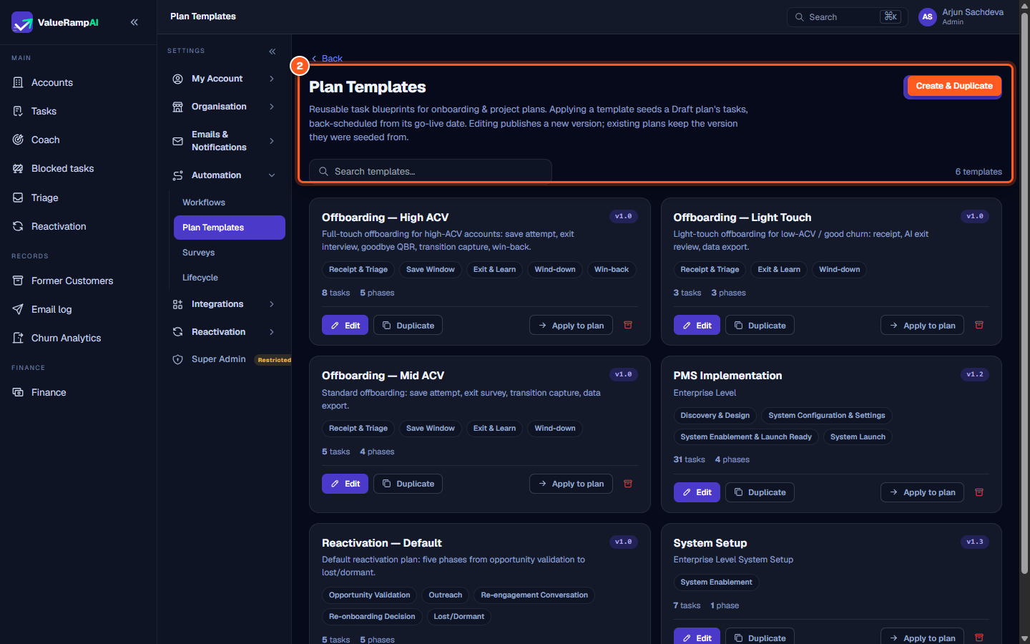Click the Former Customers archive icon
1030x644 pixels.
(x=18, y=280)
